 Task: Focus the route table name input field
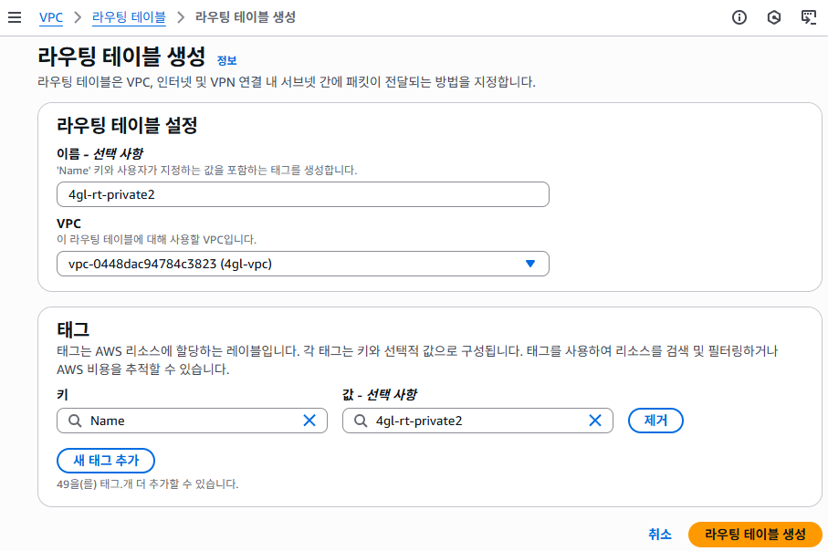tap(302, 194)
